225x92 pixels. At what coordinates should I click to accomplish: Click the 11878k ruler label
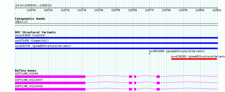(166, 10)
